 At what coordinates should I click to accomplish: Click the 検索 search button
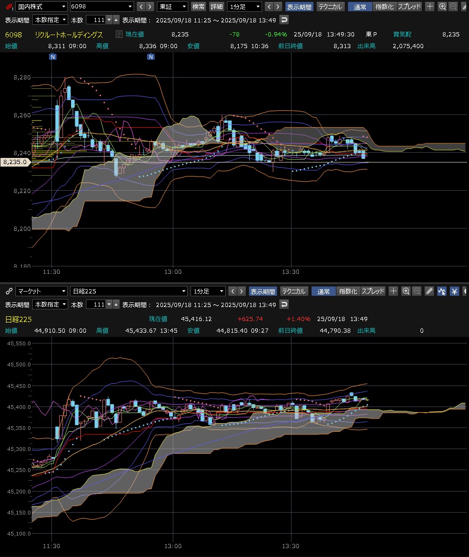point(199,7)
